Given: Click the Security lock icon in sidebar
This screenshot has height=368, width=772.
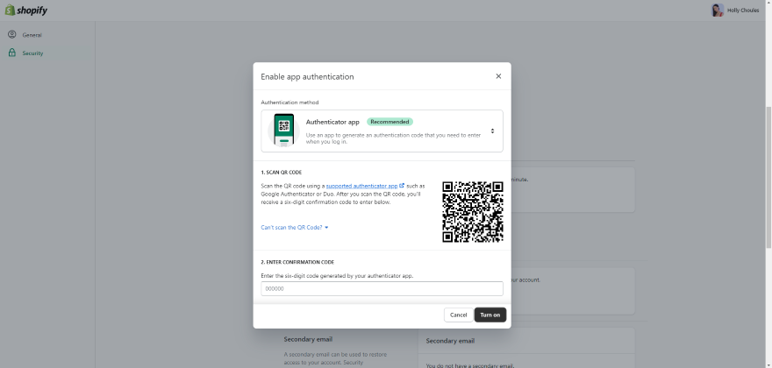Looking at the screenshot, I should pos(11,53).
